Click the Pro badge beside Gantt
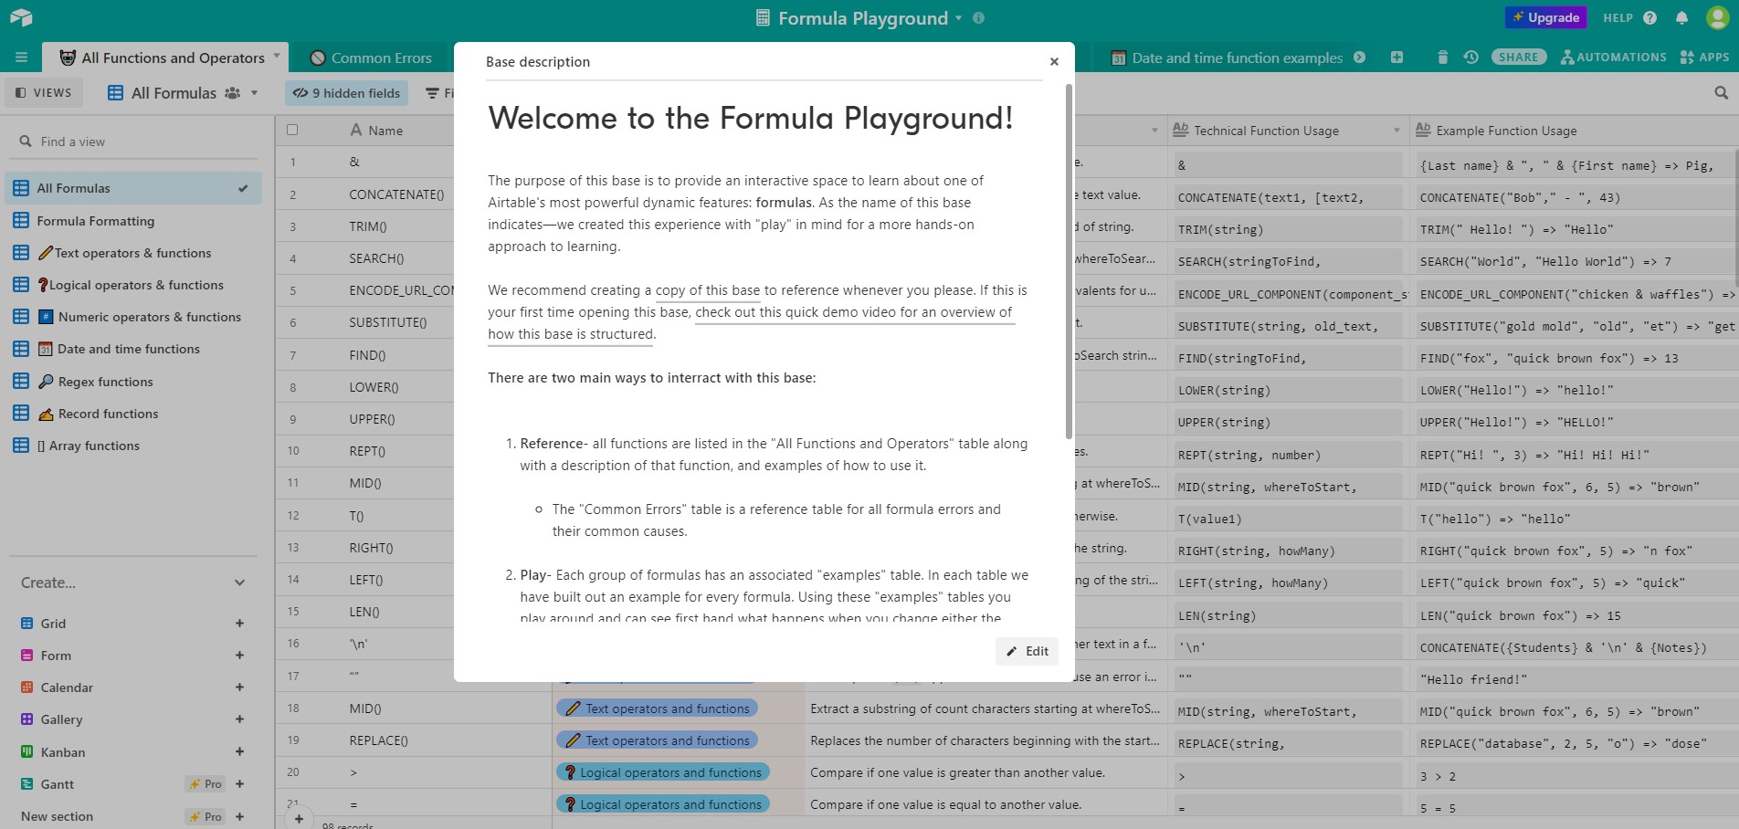 point(206,784)
